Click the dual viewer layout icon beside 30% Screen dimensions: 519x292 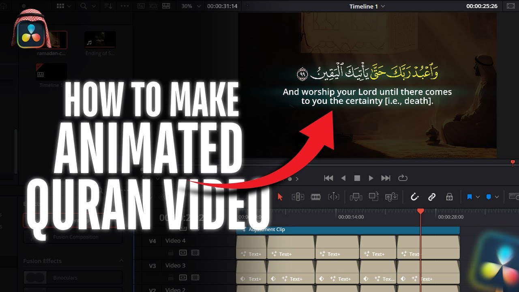[x=166, y=6]
